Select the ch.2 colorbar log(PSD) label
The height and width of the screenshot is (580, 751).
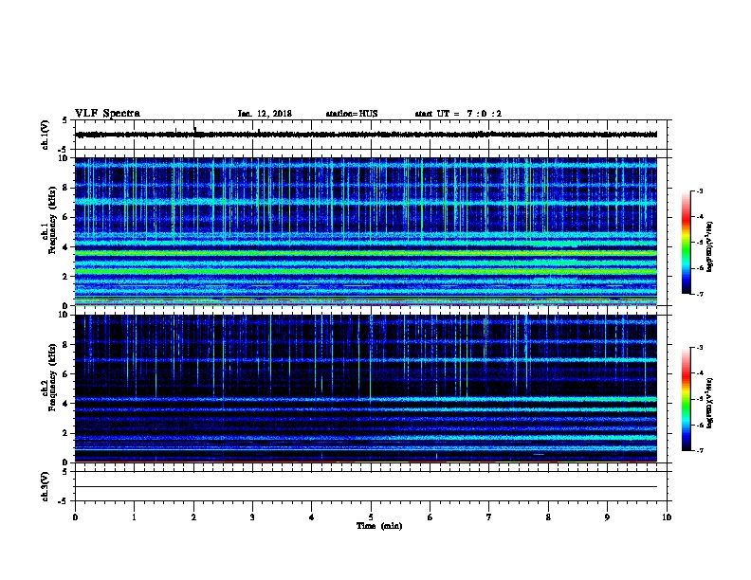point(709,403)
